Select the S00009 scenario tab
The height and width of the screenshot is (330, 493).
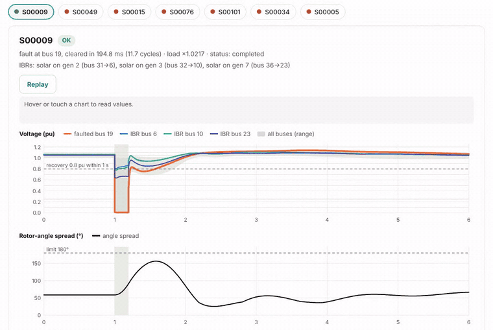[31, 12]
